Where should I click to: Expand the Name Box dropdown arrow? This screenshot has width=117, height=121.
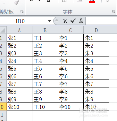(49, 21)
